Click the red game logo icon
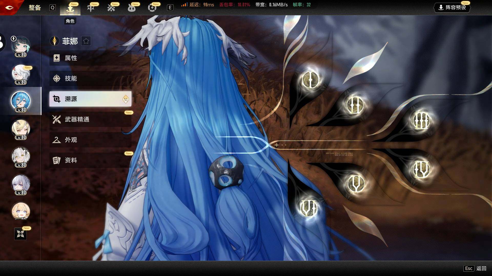The height and width of the screenshot is (276, 492). (x=9, y=7)
